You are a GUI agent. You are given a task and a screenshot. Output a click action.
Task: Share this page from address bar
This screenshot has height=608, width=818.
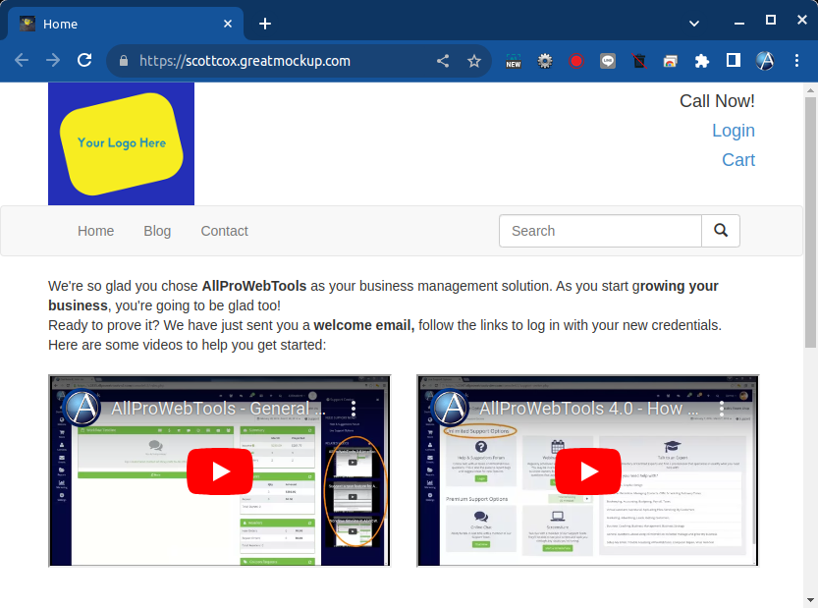443,61
